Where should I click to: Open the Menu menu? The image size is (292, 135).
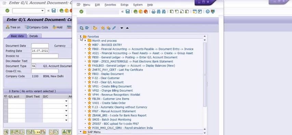pos(87,5)
